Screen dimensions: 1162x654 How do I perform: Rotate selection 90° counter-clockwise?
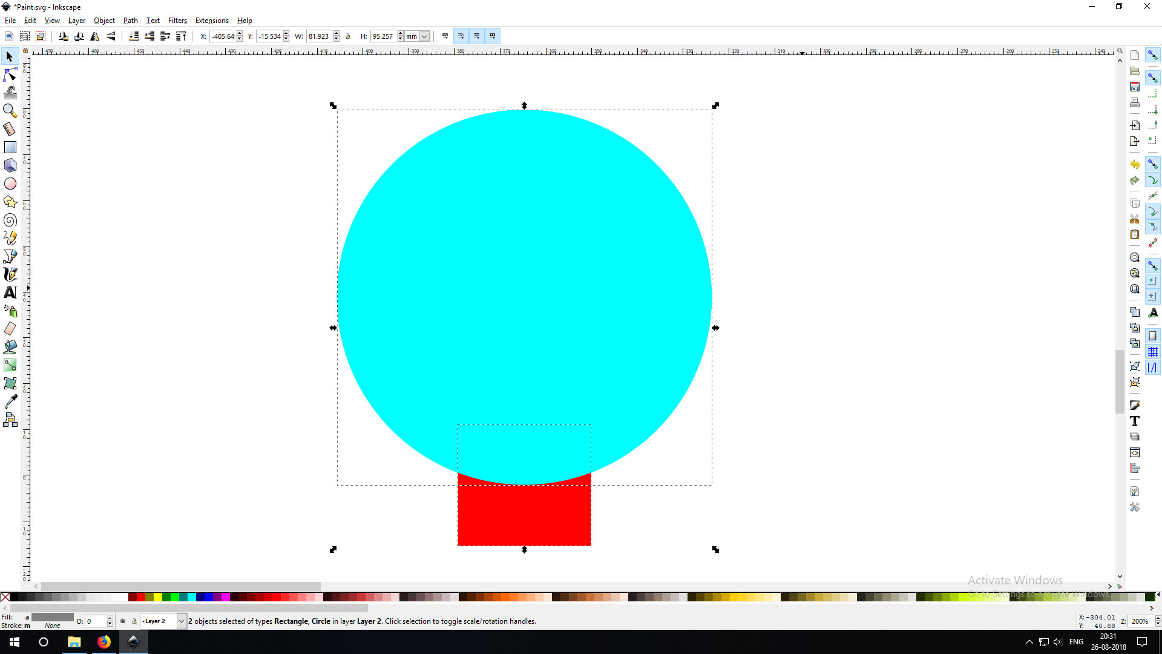pos(64,36)
